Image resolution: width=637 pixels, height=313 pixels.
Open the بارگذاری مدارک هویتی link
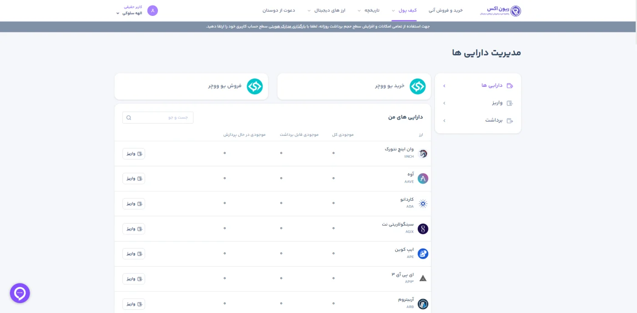coord(286,26)
